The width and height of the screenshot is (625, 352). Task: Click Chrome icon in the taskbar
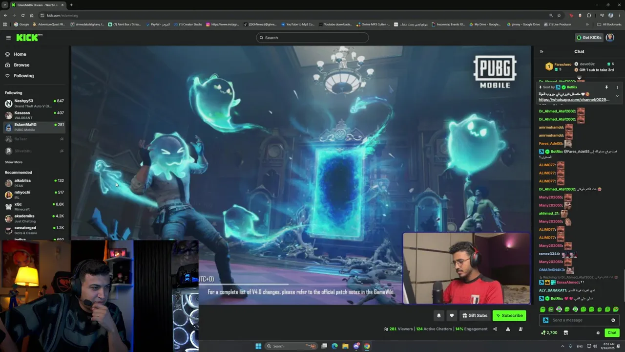[x=367, y=346]
